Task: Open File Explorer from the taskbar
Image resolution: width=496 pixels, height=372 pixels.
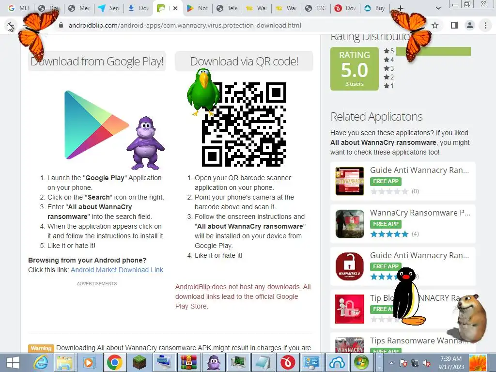Action: pyautogui.click(x=65, y=362)
